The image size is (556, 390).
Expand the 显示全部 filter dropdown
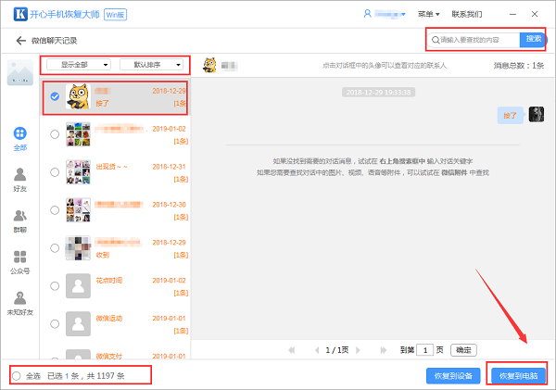[x=78, y=65]
